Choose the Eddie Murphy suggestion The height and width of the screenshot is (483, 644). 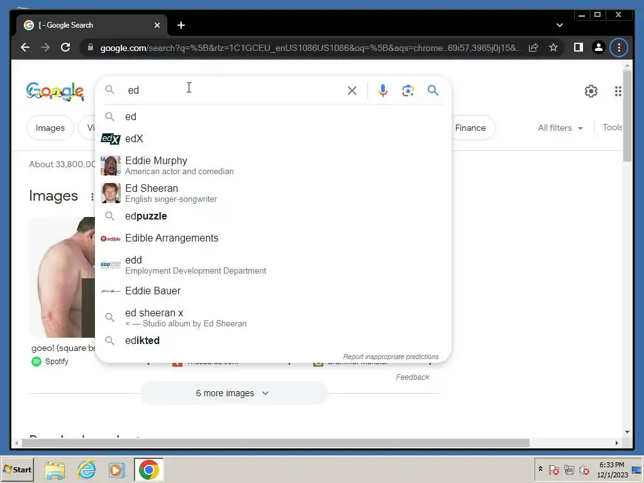[x=273, y=165]
